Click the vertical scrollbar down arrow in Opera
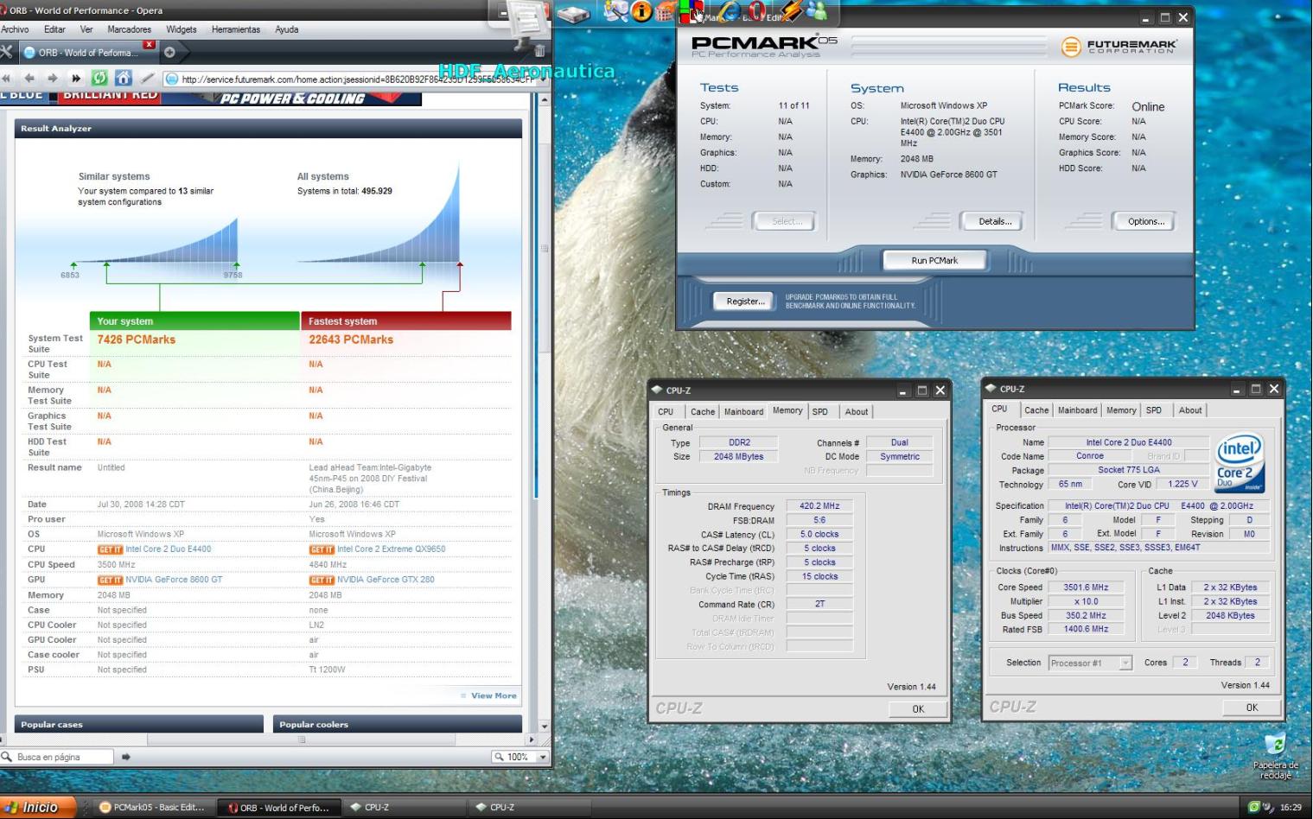 pos(545,727)
